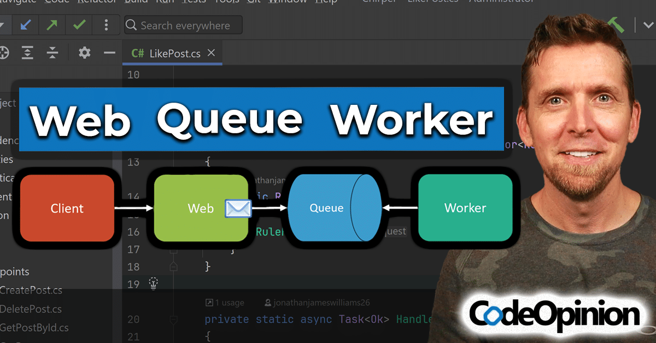Click the Collapse All icon in the panel toolbar
The height and width of the screenshot is (343, 656).
pyautogui.click(x=52, y=53)
